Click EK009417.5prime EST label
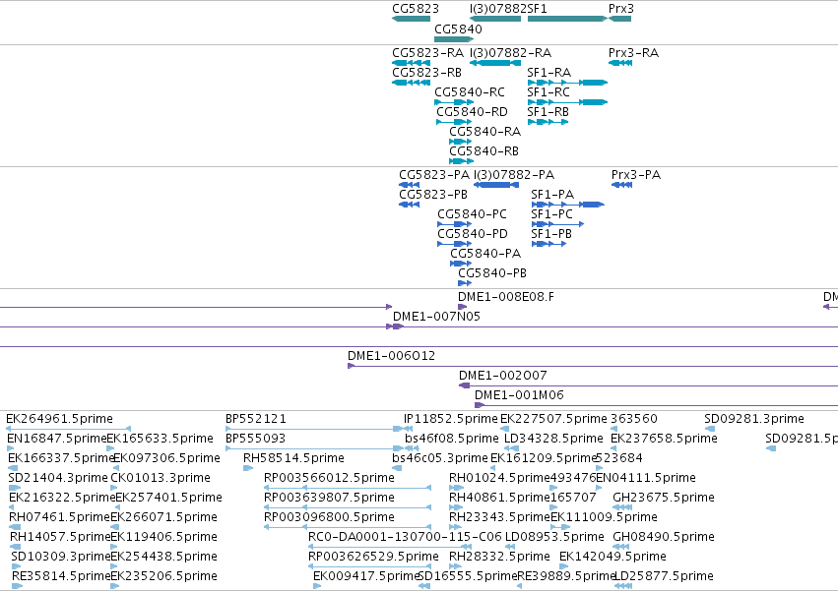 click(x=365, y=576)
